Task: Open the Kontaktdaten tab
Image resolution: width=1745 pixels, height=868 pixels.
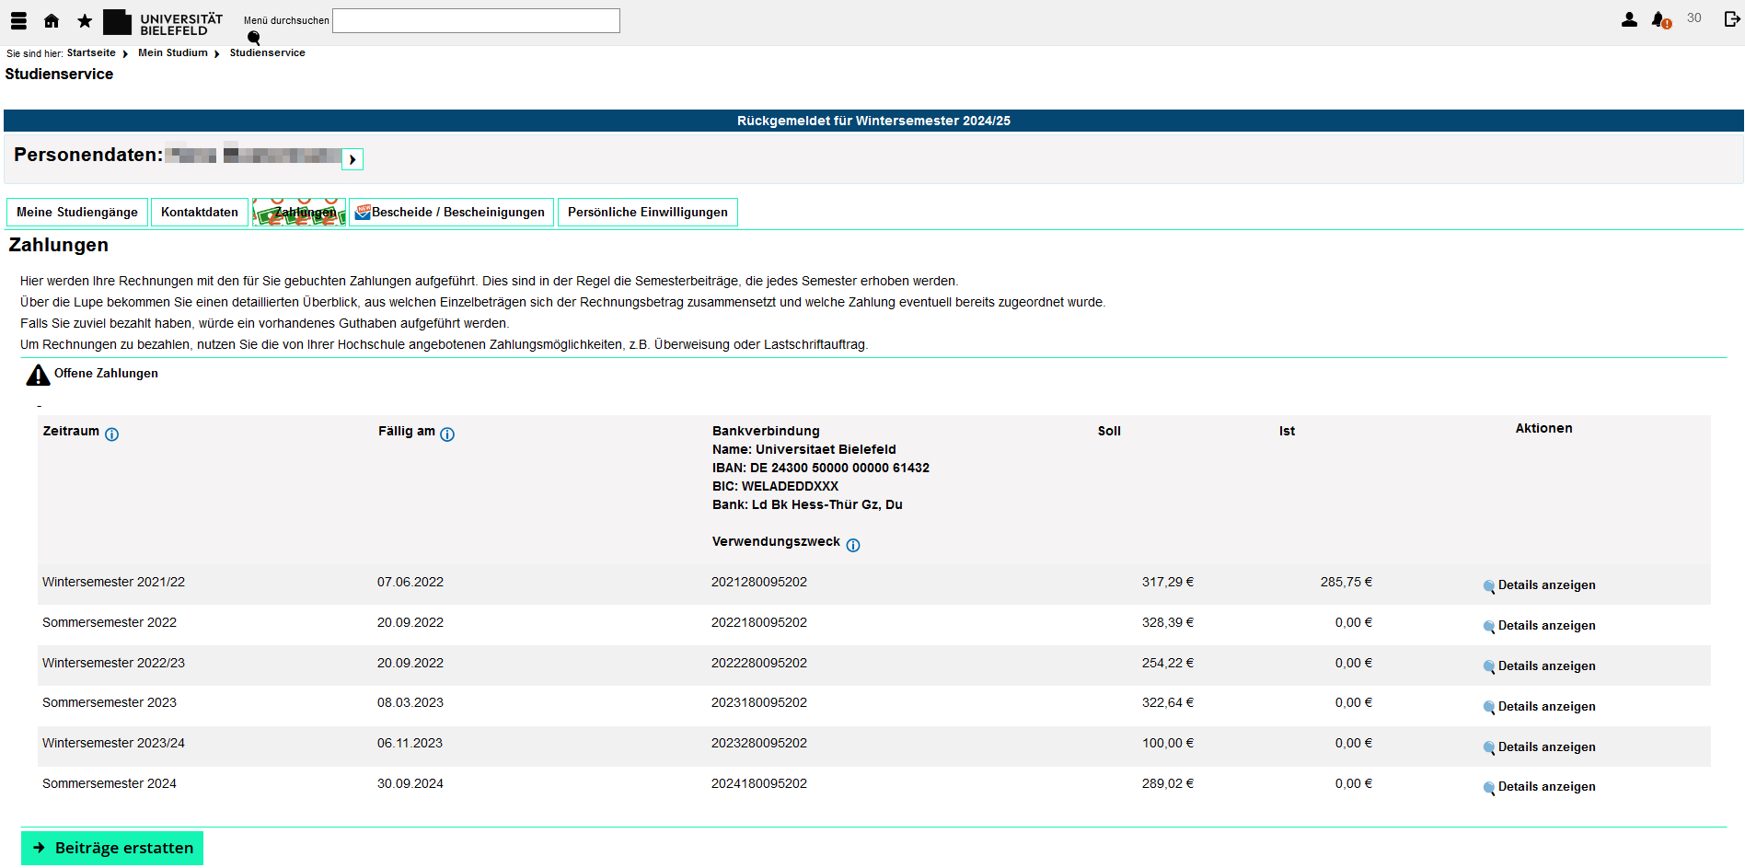Action: point(199,212)
